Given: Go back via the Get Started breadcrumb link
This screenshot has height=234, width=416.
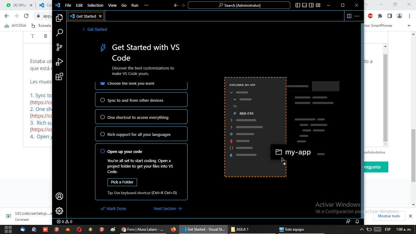Looking at the screenshot, I should coord(95,29).
